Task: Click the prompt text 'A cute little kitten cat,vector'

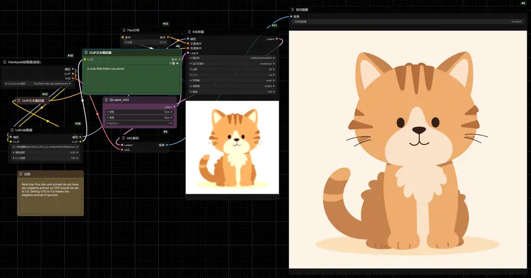Action: click(x=106, y=68)
